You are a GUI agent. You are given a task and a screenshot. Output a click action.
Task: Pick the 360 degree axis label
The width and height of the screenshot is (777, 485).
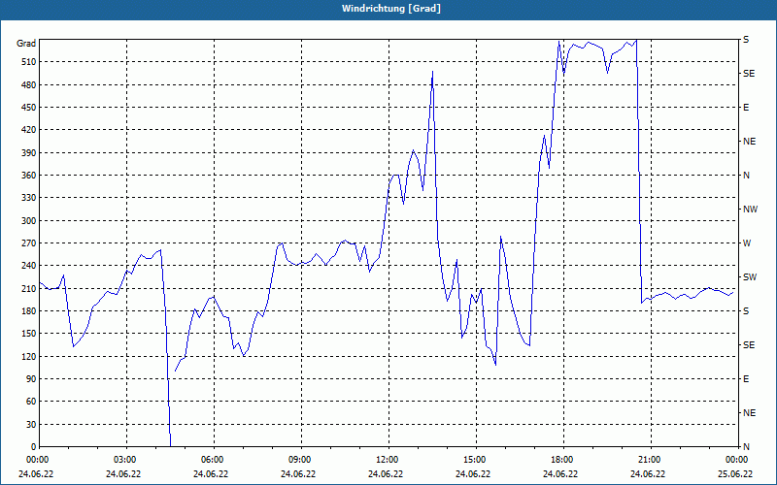pyautogui.click(x=29, y=176)
